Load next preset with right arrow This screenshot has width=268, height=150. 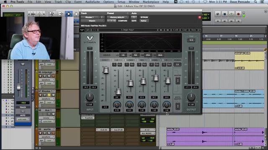click(168, 30)
